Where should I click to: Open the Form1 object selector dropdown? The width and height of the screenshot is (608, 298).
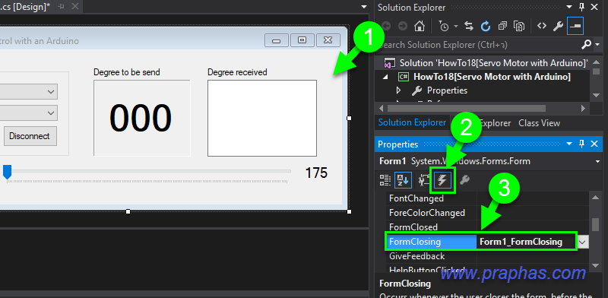coord(597,161)
